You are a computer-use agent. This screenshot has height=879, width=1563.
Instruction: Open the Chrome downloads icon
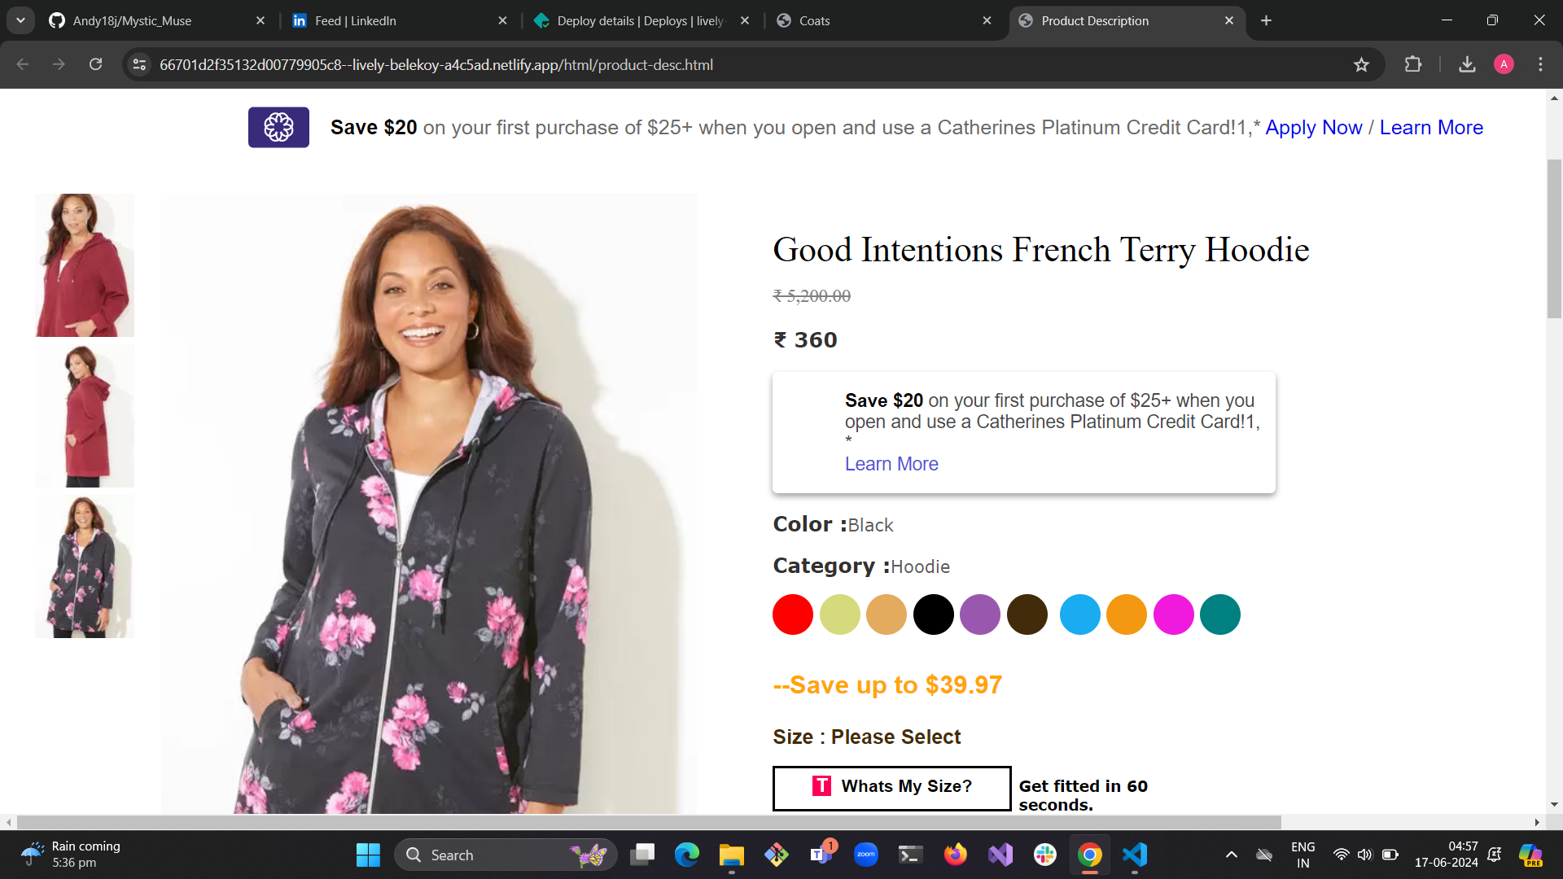point(1467,64)
